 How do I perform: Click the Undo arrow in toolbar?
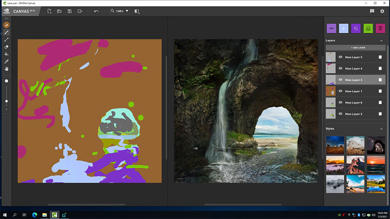point(96,11)
